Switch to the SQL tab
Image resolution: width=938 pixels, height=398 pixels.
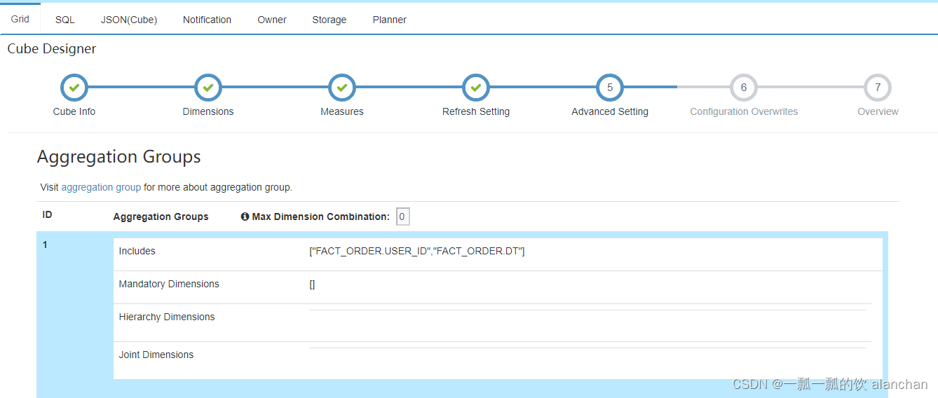tap(65, 20)
